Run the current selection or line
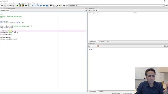Viewport: 168px width, 94px height. [x=26, y=5]
